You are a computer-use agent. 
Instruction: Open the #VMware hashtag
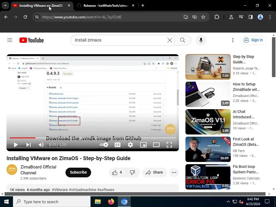[x=60, y=190]
